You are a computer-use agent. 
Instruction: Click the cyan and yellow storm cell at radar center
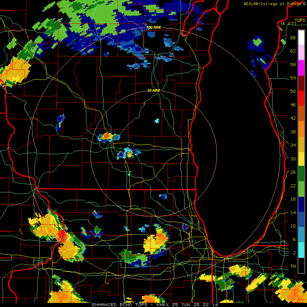point(129,153)
